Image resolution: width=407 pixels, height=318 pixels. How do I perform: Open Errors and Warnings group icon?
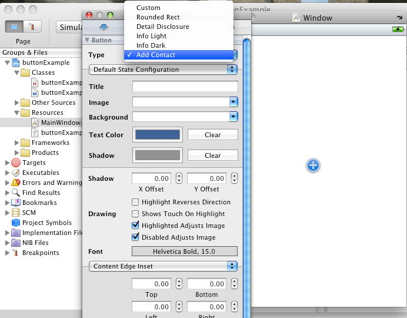click(16, 183)
